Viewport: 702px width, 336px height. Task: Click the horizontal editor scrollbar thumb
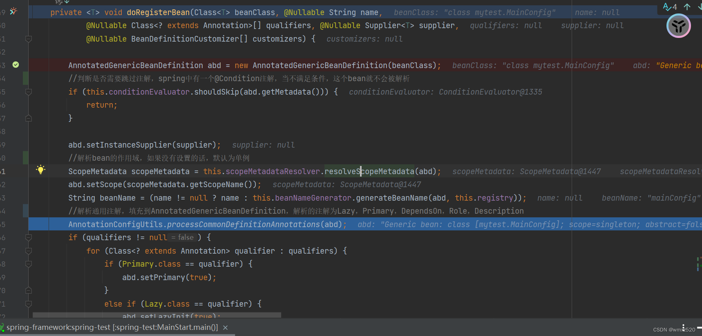157,315
